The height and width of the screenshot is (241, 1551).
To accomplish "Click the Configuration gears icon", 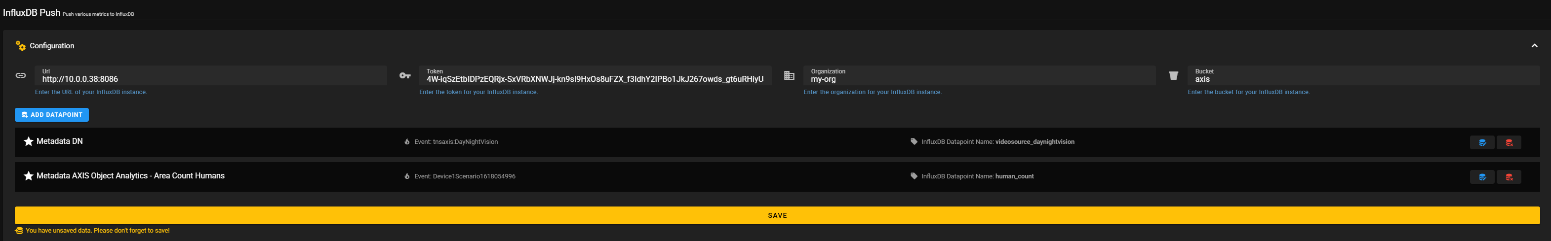I will click(x=20, y=46).
